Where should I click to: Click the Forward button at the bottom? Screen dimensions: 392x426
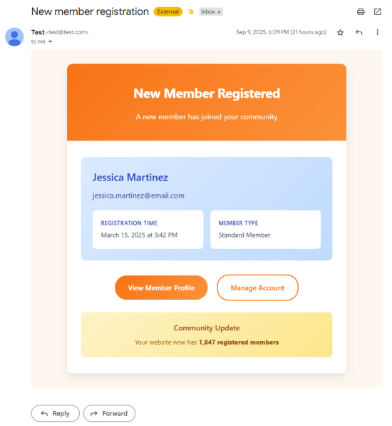pos(109,413)
